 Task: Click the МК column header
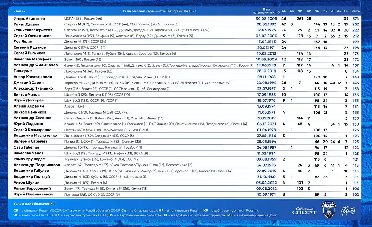(346, 11)
